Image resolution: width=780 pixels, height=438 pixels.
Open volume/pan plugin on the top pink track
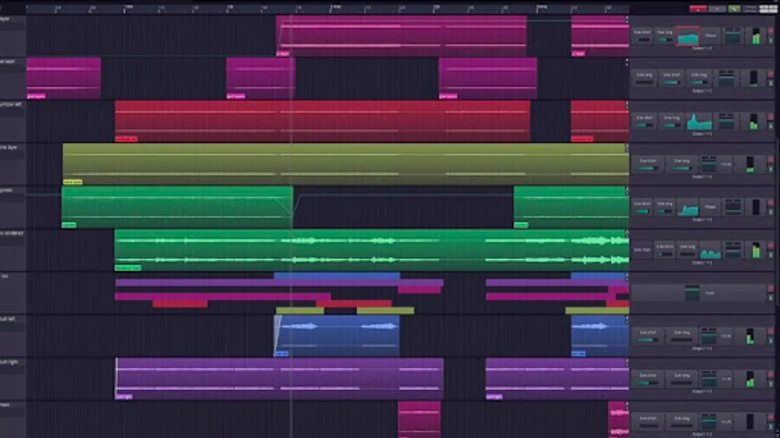tap(733, 36)
